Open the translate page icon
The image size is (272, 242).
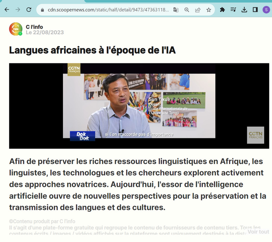click(176, 10)
